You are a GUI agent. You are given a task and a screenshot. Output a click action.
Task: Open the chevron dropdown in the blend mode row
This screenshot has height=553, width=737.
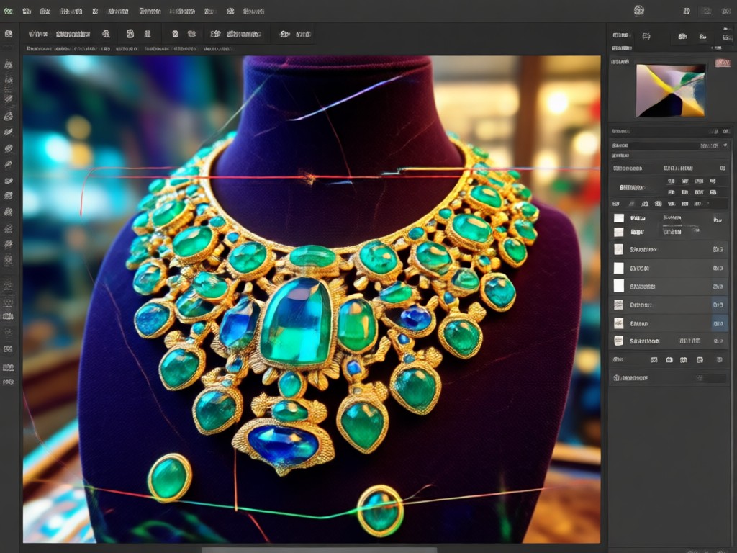(x=725, y=145)
